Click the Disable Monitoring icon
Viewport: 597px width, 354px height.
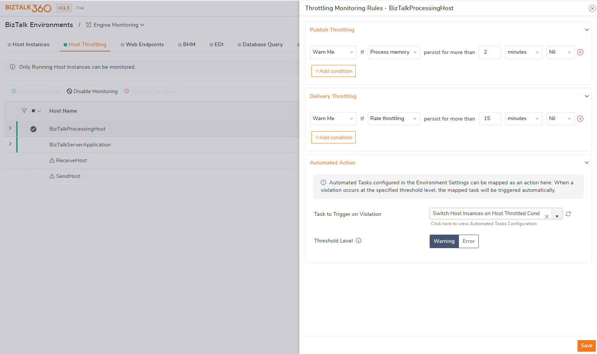tap(69, 91)
